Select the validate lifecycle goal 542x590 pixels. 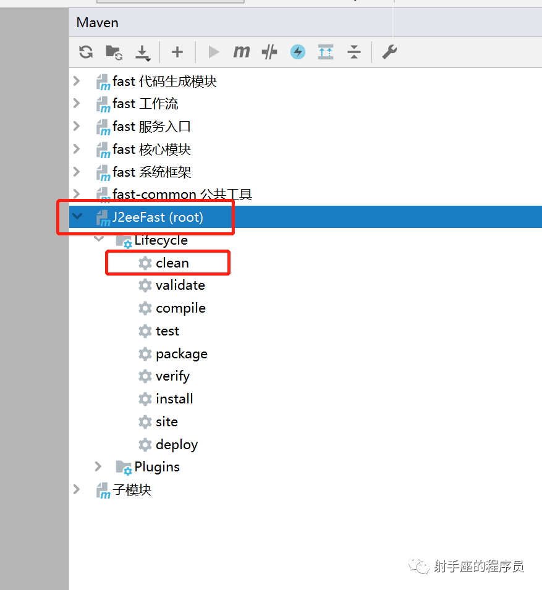180,285
